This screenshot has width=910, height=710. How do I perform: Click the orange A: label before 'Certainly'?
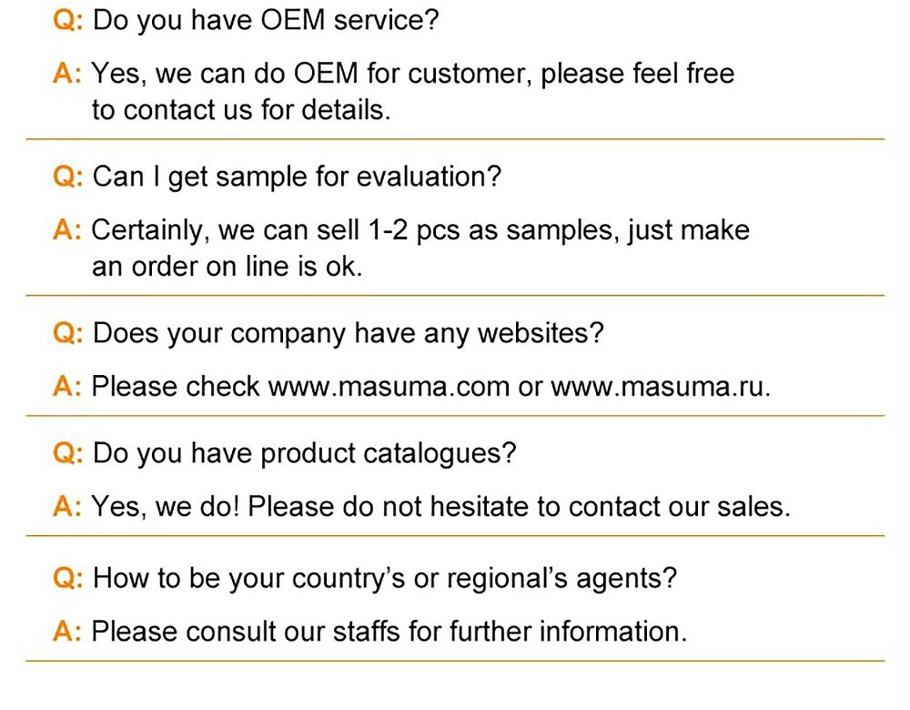pos(69,229)
